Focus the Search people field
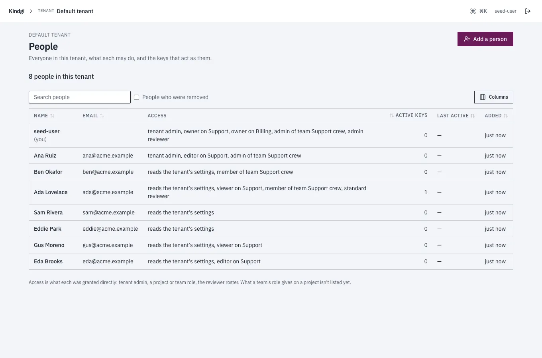This screenshot has height=358, width=542. tap(80, 97)
